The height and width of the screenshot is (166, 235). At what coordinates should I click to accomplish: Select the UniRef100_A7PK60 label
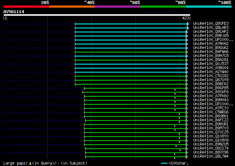point(211,96)
